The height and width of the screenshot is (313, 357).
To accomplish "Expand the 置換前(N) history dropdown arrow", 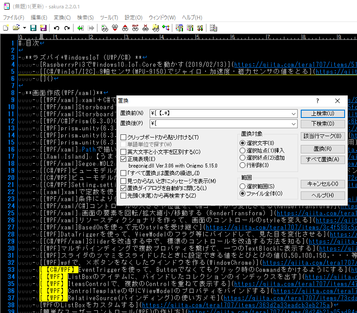I will (294, 114).
